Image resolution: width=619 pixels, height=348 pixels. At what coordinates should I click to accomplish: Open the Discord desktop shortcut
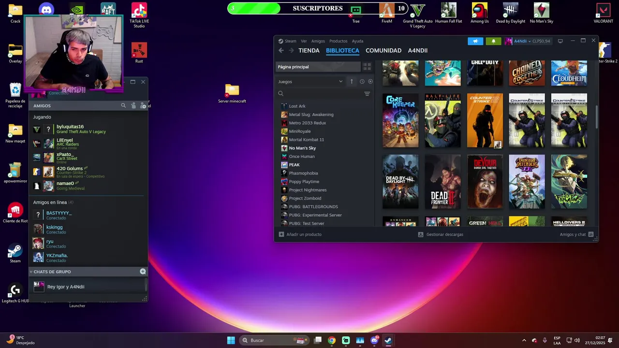[x=46, y=10]
